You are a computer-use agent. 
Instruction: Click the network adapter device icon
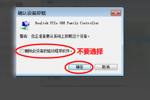pyautogui.click(x=25, y=26)
